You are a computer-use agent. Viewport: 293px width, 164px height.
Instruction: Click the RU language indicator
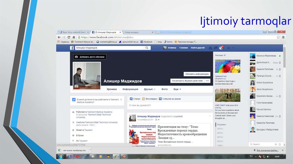251,156
